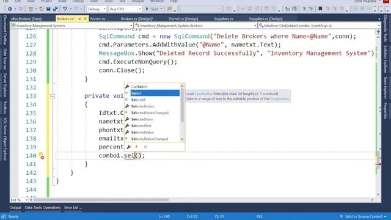Open the Team Explorer side panel
The width and height of the screenshot is (391, 220).
tap(386, 87)
